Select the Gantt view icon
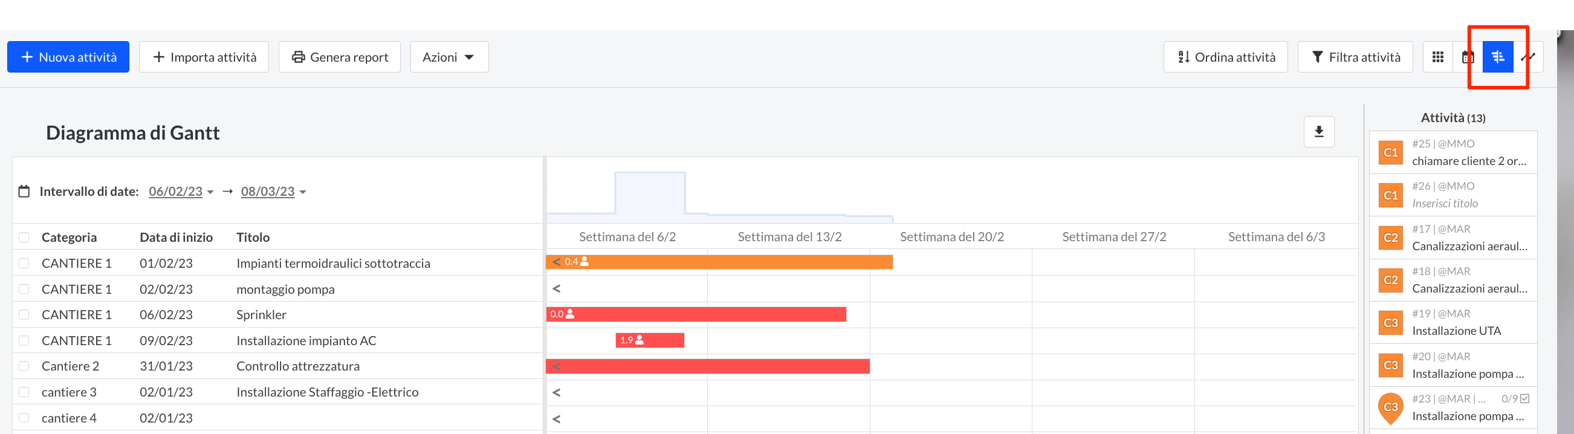The height and width of the screenshot is (434, 1574). pyautogui.click(x=1498, y=57)
